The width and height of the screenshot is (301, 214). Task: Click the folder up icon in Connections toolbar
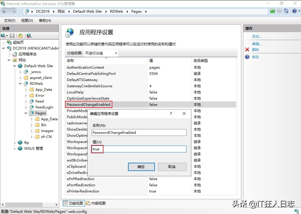click(x=20, y=36)
